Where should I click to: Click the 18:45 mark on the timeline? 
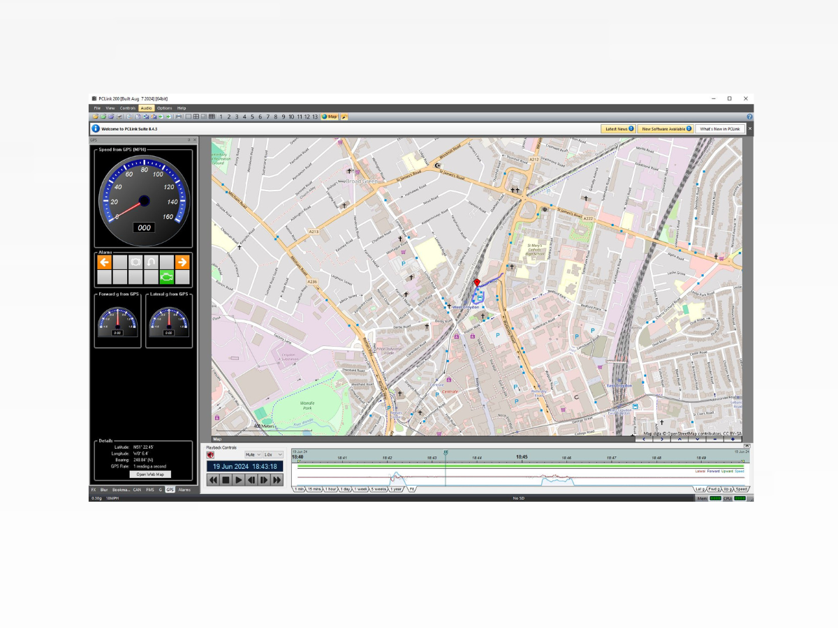[522, 458]
